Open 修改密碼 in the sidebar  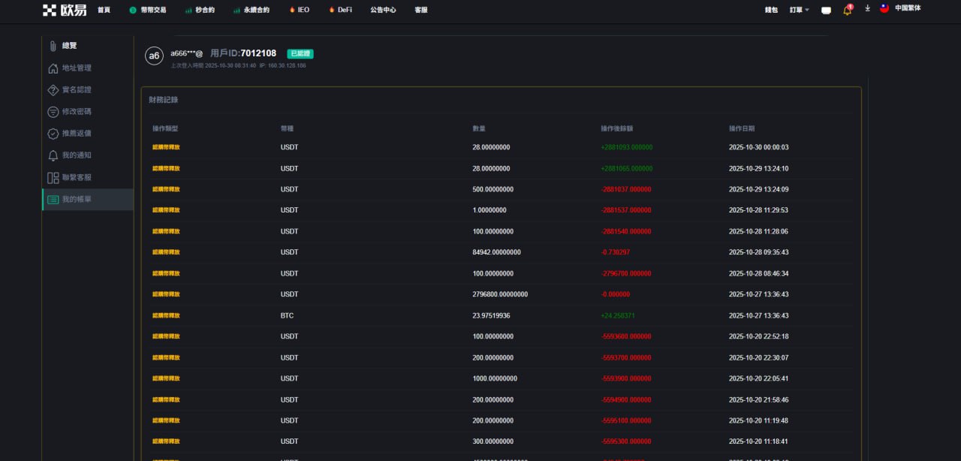(77, 112)
